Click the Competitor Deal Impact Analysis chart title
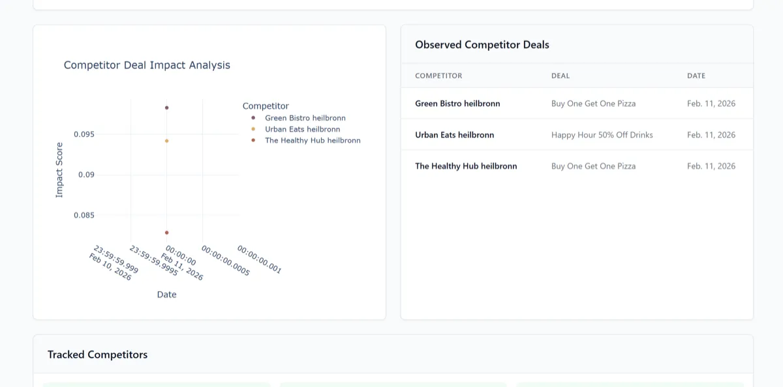 (147, 65)
